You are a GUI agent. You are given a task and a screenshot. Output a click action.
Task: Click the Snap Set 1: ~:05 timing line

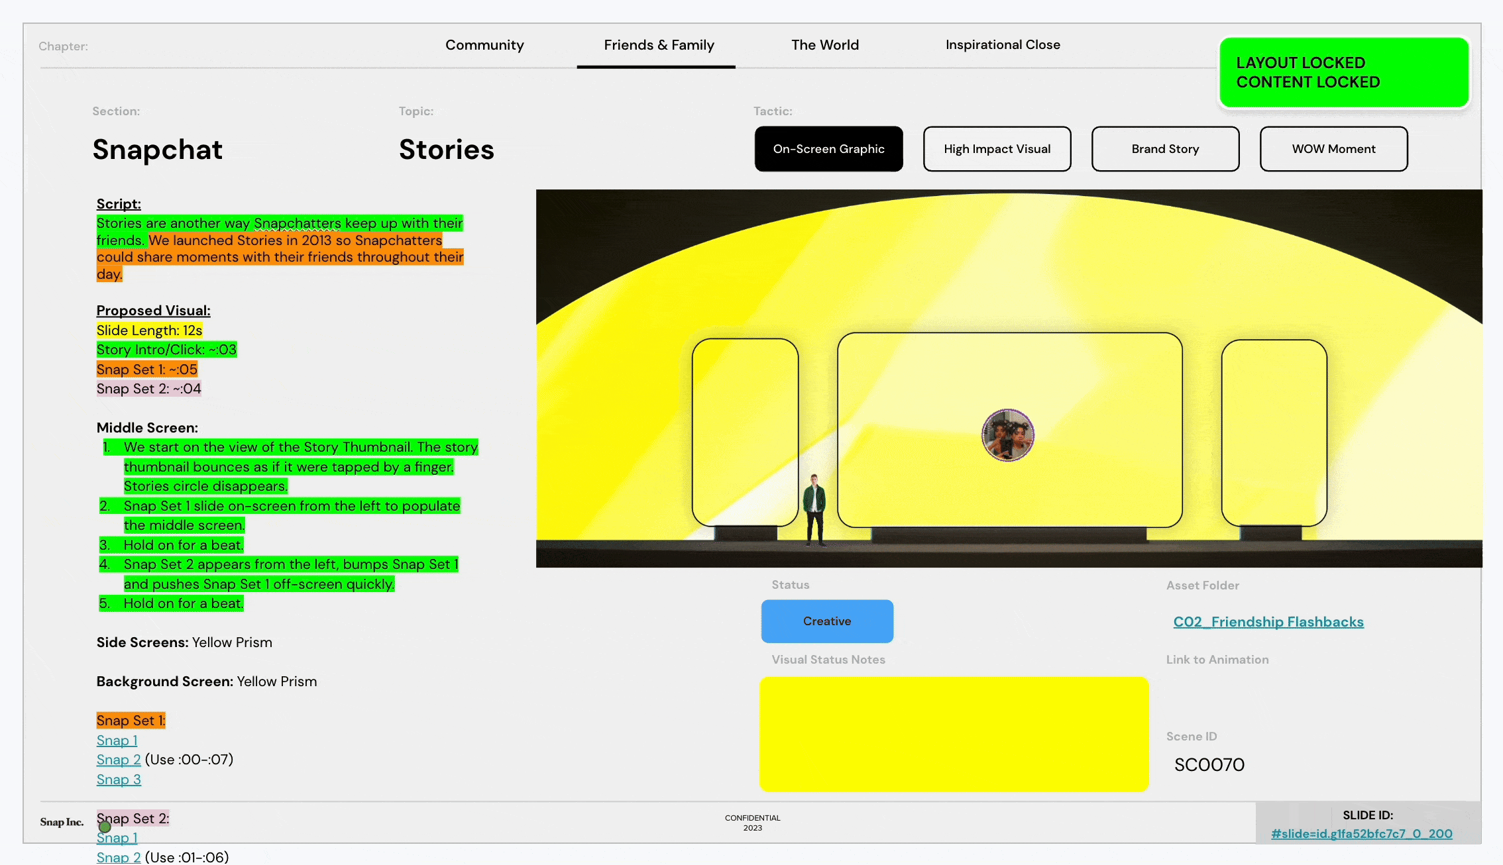(147, 370)
